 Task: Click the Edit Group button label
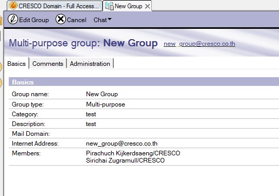[34, 20]
